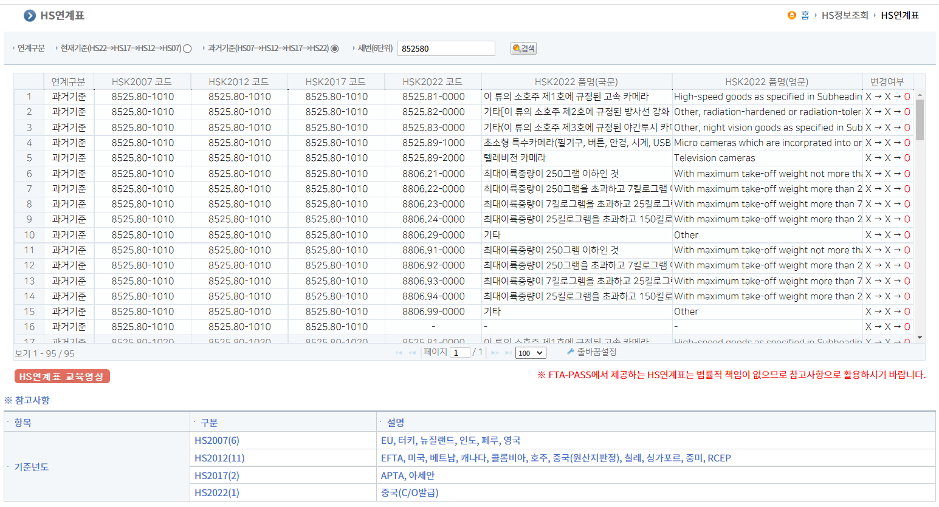Click HS연계표 breadcrumb link
The image size is (939, 507).
[900, 15]
